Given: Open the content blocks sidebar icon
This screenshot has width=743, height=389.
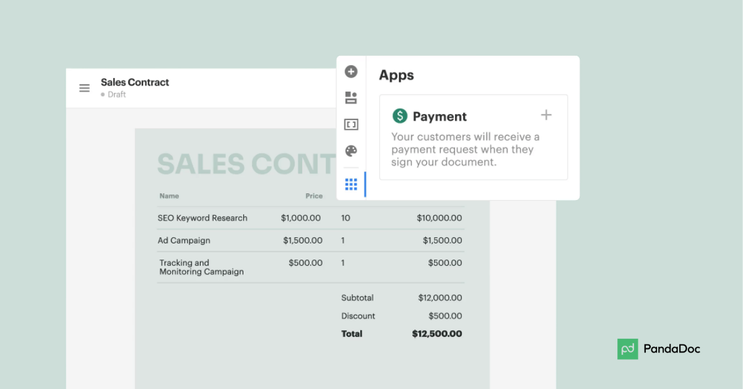Looking at the screenshot, I should [351, 98].
